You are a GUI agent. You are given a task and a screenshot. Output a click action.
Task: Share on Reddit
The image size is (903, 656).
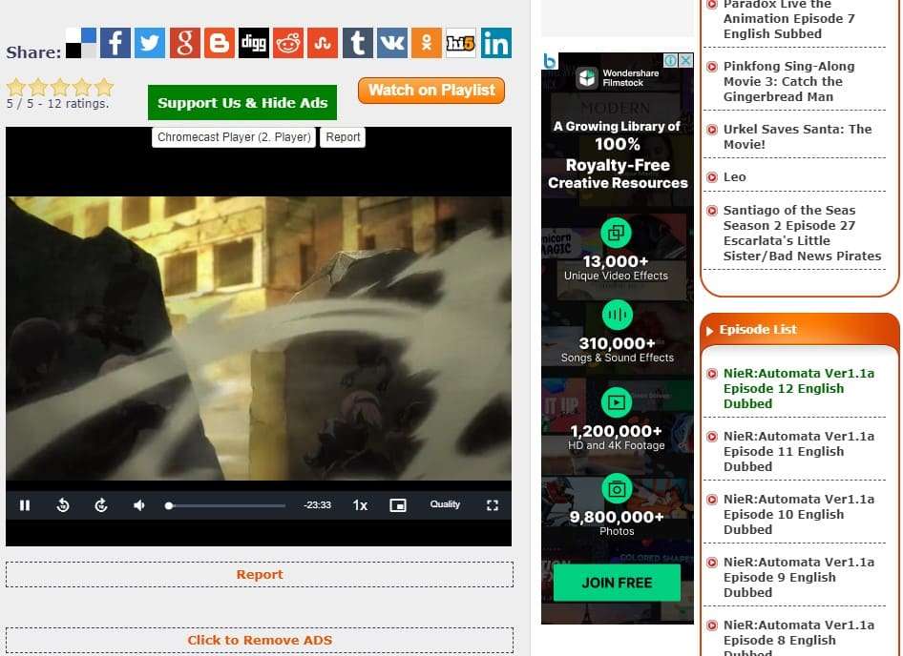pos(288,43)
